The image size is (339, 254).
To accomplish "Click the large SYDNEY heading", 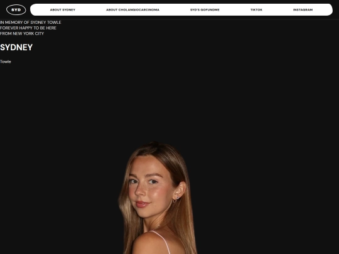I will tap(16, 47).
